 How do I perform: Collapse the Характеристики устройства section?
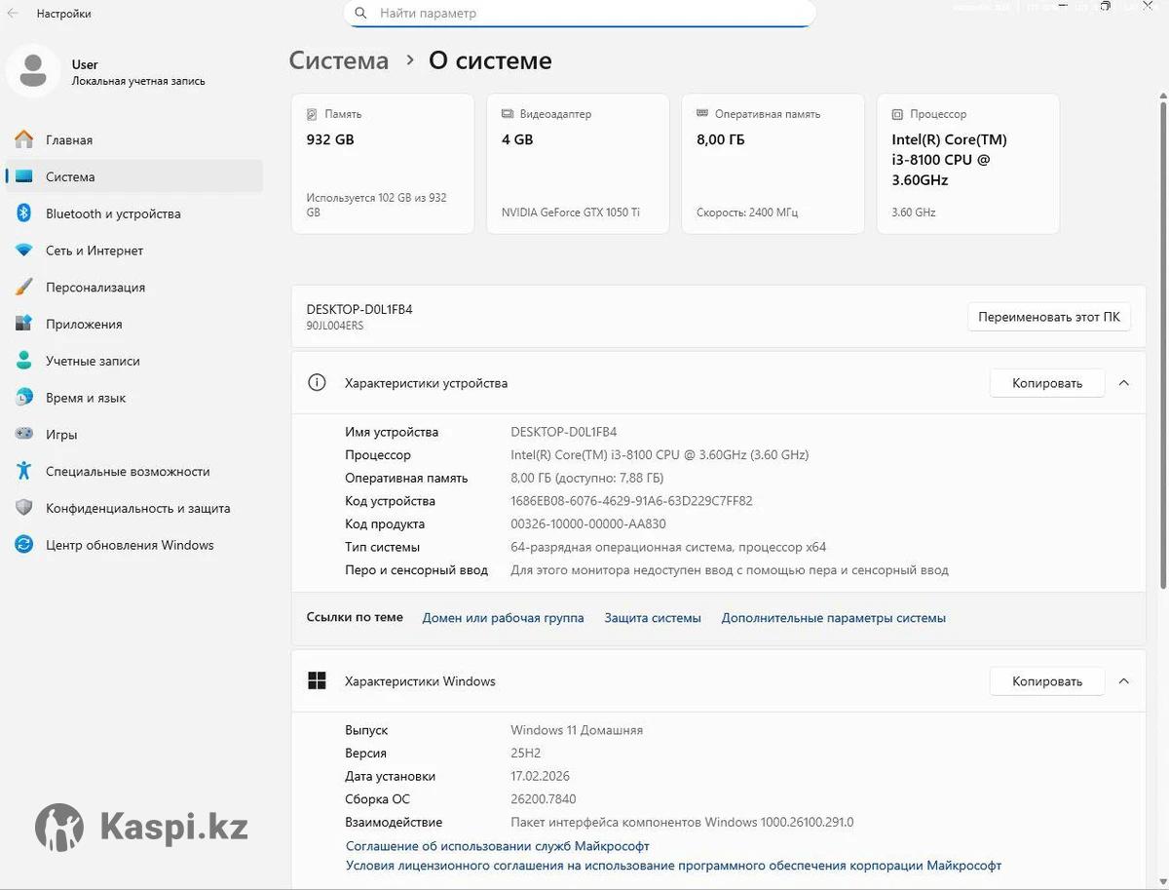click(x=1123, y=383)
